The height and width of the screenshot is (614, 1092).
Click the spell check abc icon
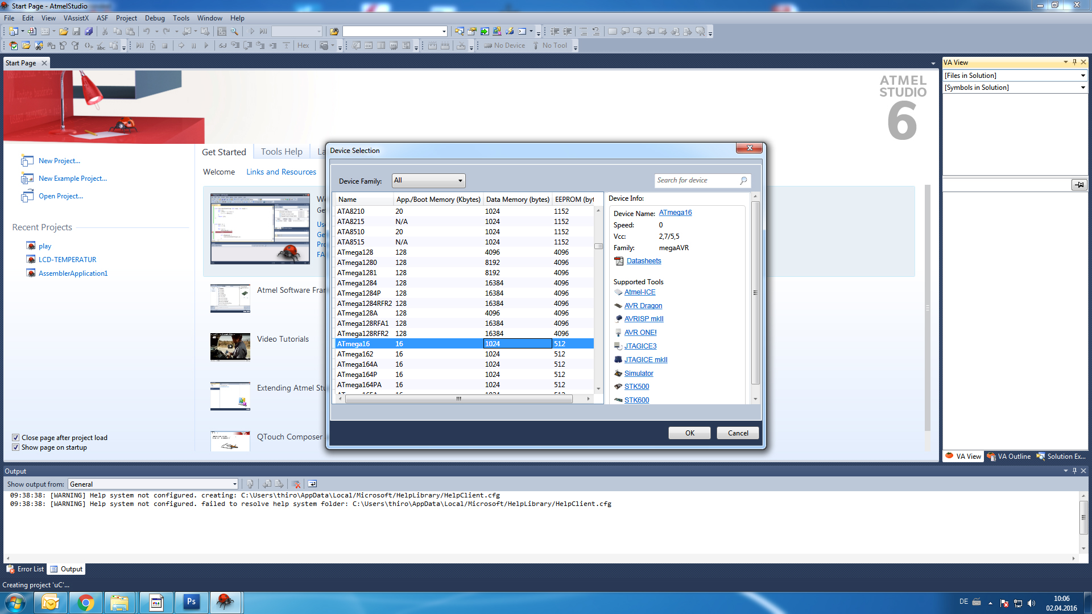pyautogui.click(x=101, y=45)
